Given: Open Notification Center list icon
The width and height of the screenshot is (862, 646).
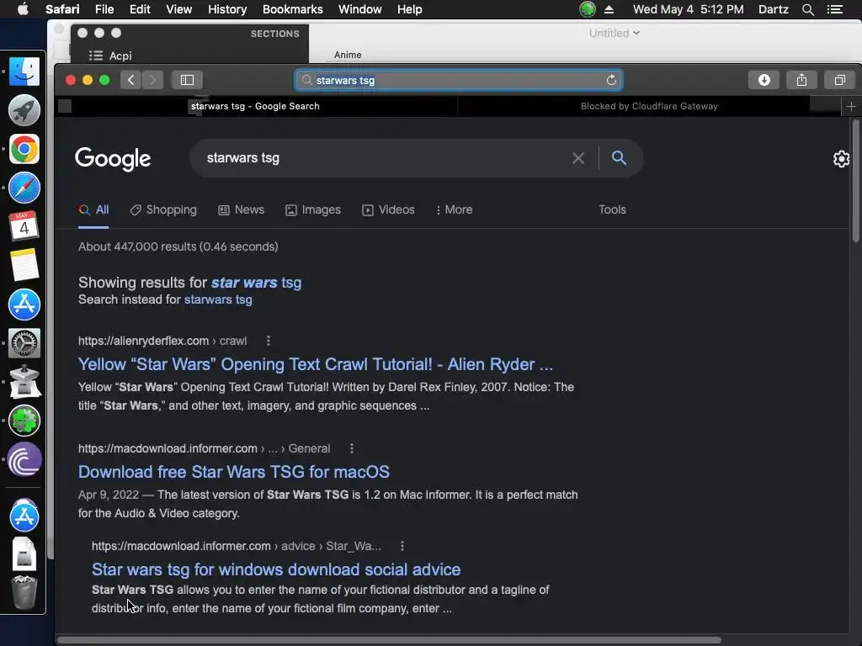Looking at the screenshot, I should [x=834, y=9].
